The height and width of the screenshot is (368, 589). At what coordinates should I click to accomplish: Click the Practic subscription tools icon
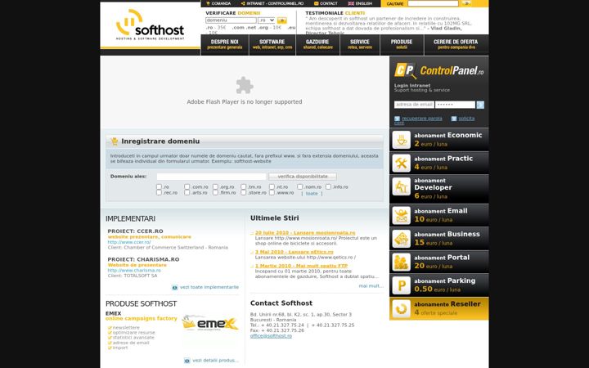click(x=401, y=163)
